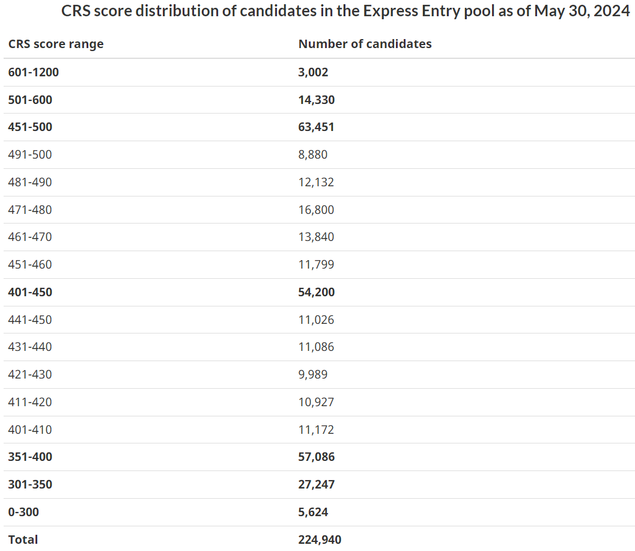Select the 0-300 score range cell
Screen dimensions: 635x551
[x=23, y=513]
